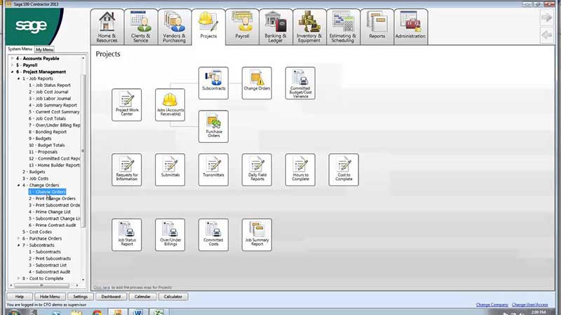
Task: Open the Change Orders process icon
Action: click(x=257, y=83)
